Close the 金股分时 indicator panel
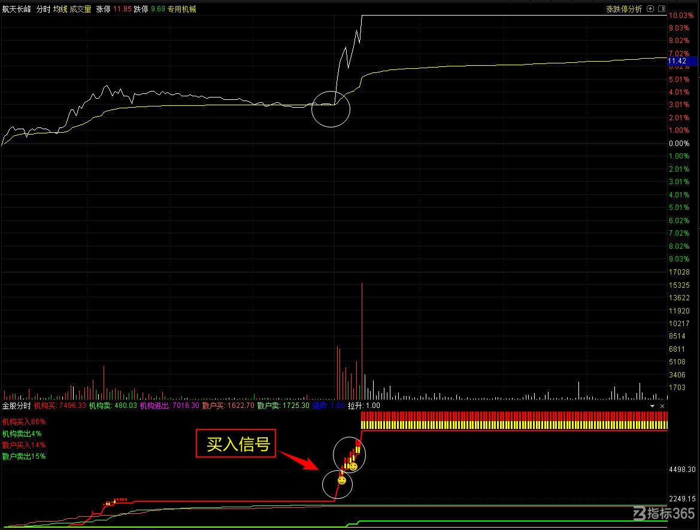Screen dimensions: 700x530 pyautogui.click(x=662, y=406)
